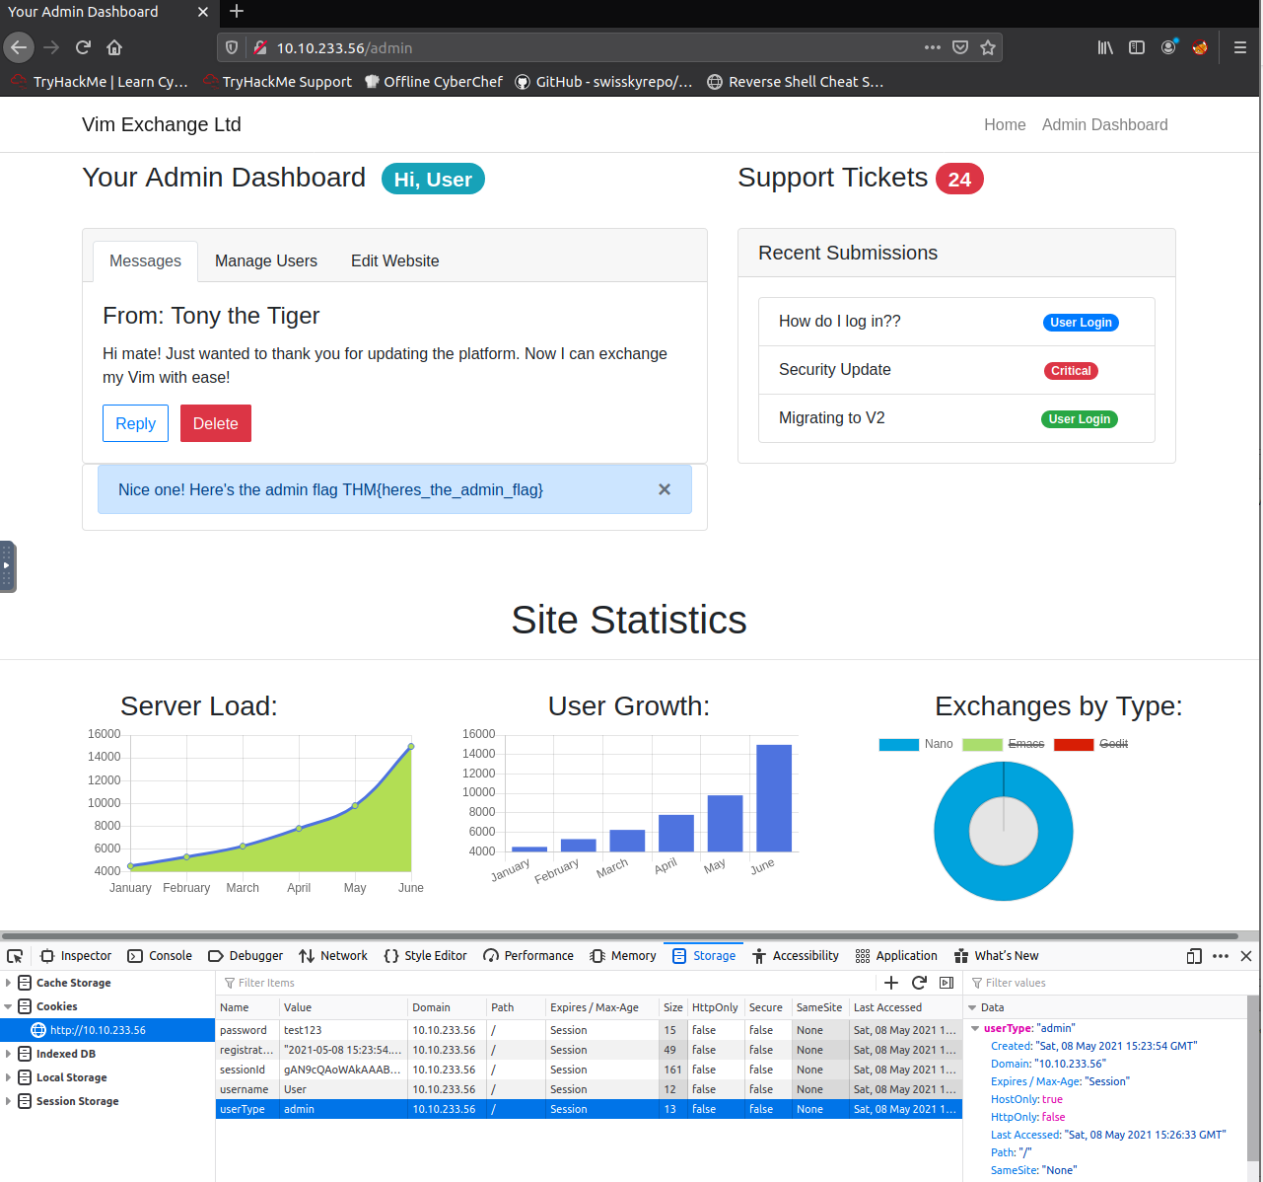The width and height of the screenshot is (1263, 1182).
Task: Add a new cookie with plus icon
Action: 891,983
